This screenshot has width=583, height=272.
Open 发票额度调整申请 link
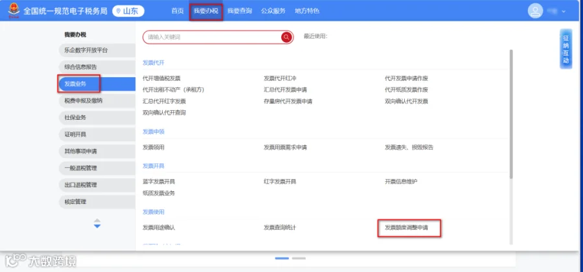tap(406, 227)
